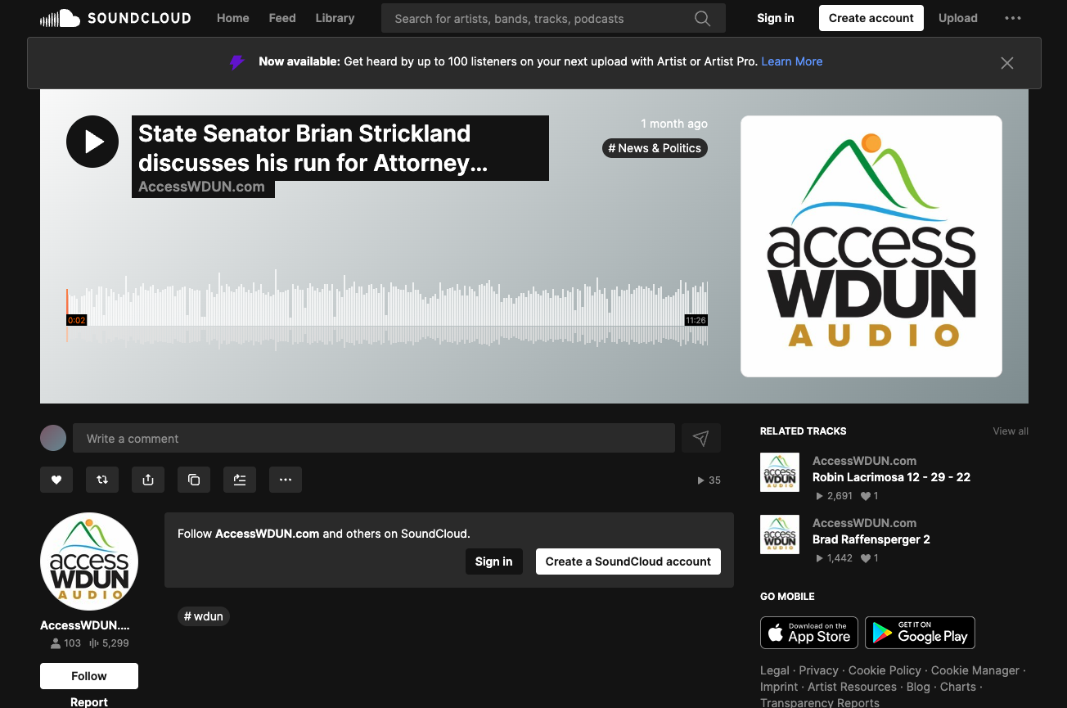This screenshot has height=708, width=1067.
Task: Click Create a SoundCloud account
Action: point(628,561)
